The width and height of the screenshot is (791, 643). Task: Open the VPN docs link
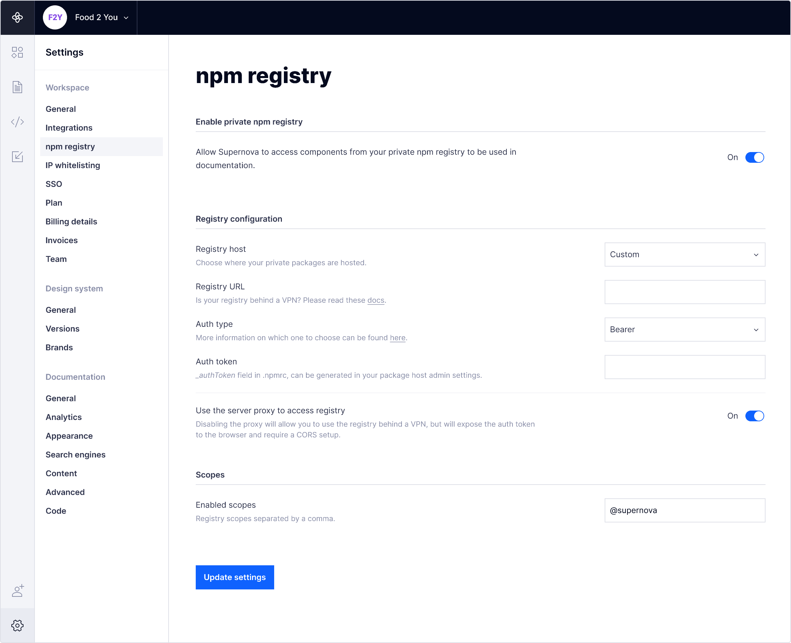pos(375,300)
